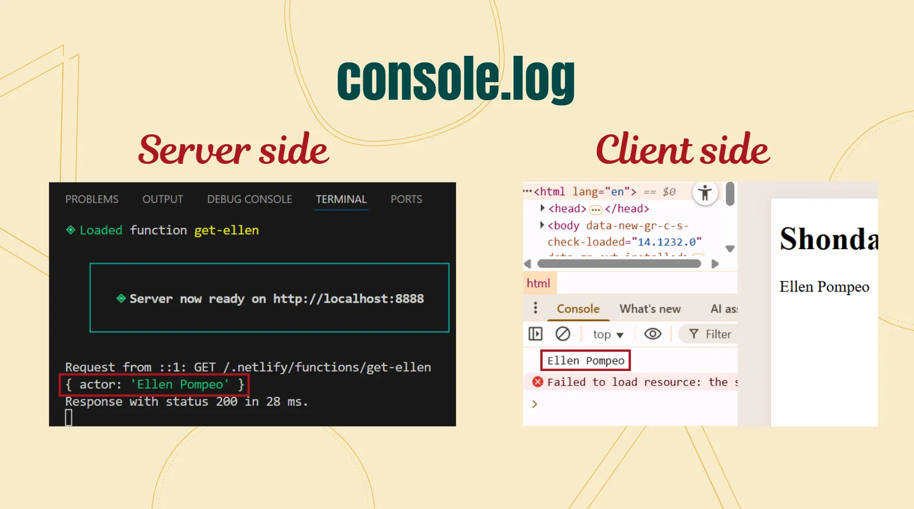This screenshot has width=914, height=509.
Task: Create a live expression with the eye icon
Action: coord(652,334)
